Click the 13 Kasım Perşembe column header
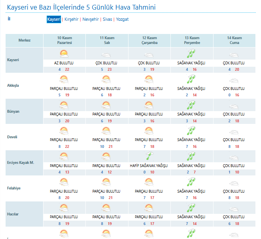261x239 pixels. coord(192,40)
